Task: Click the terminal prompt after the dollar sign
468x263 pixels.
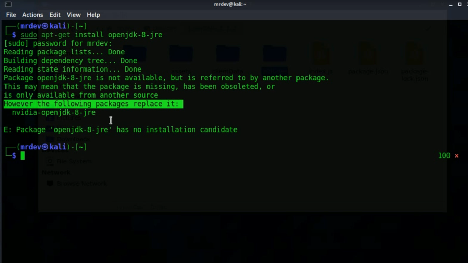Action: [23, 155]
